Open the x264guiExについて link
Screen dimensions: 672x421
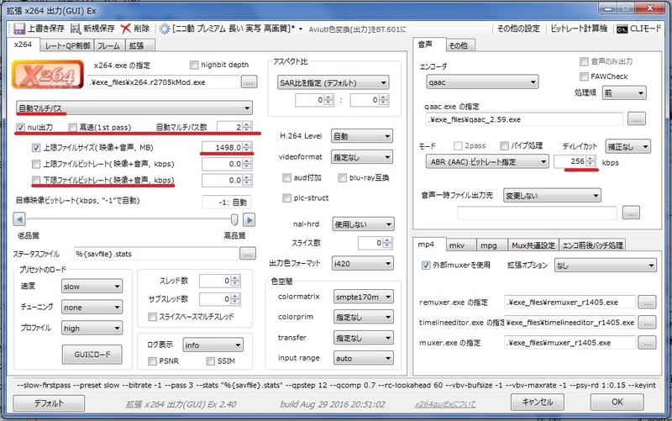click(445, 404)
